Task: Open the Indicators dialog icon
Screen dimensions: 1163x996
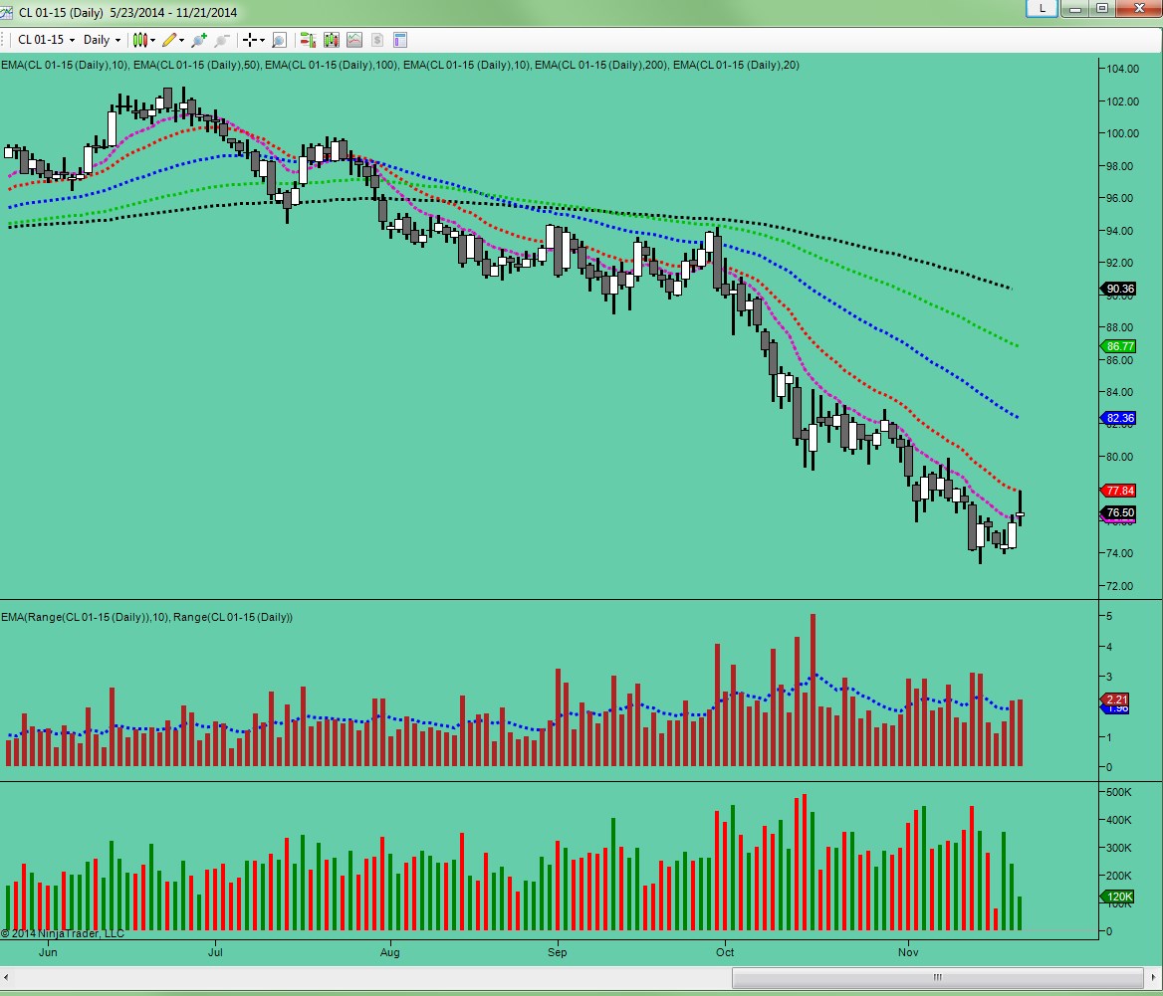Action: pos(353,40)
